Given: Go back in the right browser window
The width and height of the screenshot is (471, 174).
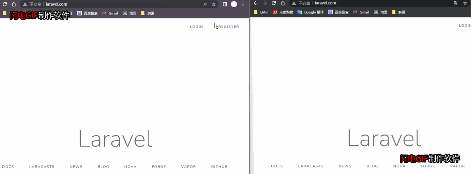Looking at the screenshot, I should (x=256, y=3).
